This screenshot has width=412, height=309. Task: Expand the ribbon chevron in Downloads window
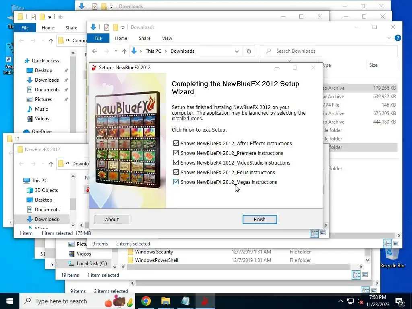[x=389, y=38]
